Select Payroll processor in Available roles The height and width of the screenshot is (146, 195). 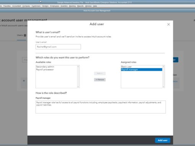(45, 70)
